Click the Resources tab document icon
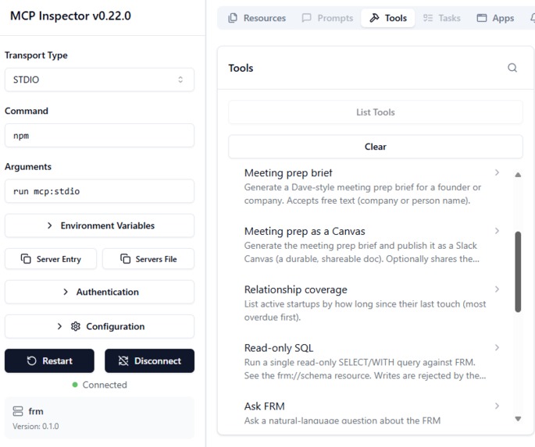 [x=233, y=18]
